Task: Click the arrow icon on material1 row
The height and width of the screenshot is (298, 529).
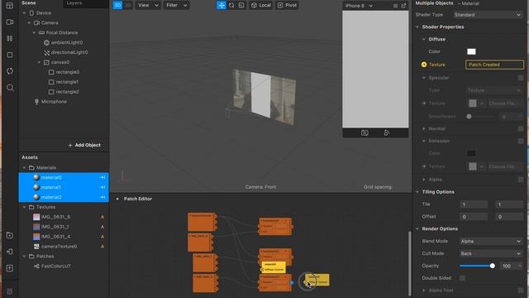Action: [x=102, y=187]
